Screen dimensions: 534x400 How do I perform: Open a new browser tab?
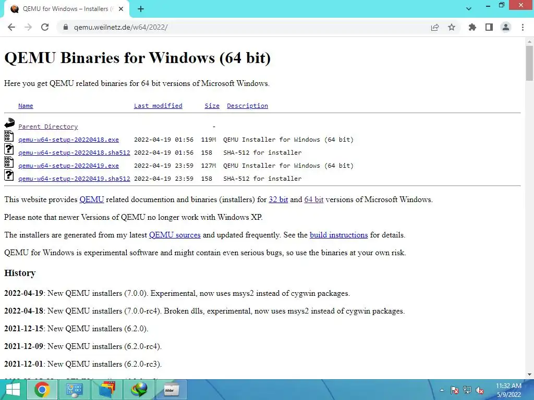(x=141, y=9)
